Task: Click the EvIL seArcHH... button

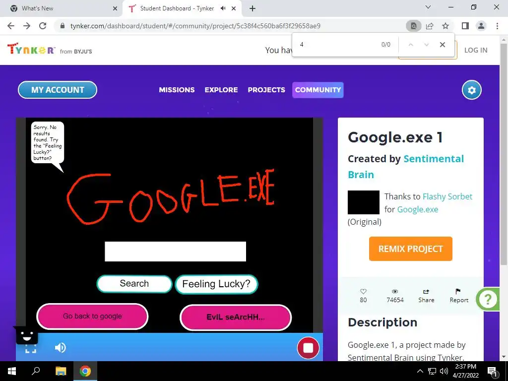Action: point(236,317)
